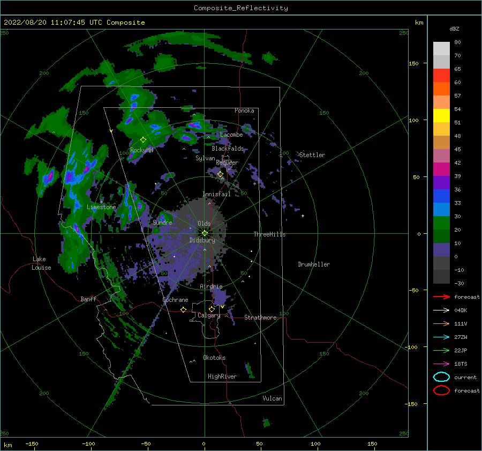Screen dimensions: 482x451
Task: Pick the purple swatch between 39 and 36
Action: pos(441,183)
